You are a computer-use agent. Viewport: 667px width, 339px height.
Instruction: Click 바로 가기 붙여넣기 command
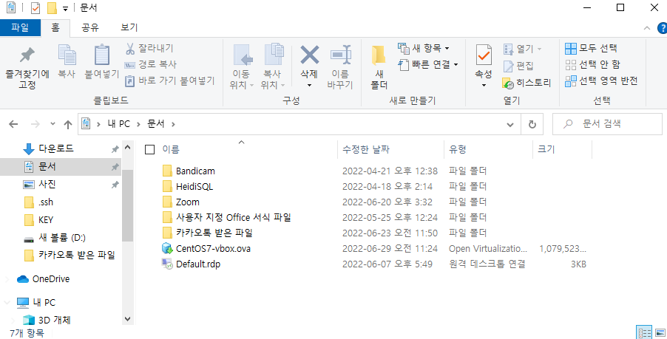[169, 81]
